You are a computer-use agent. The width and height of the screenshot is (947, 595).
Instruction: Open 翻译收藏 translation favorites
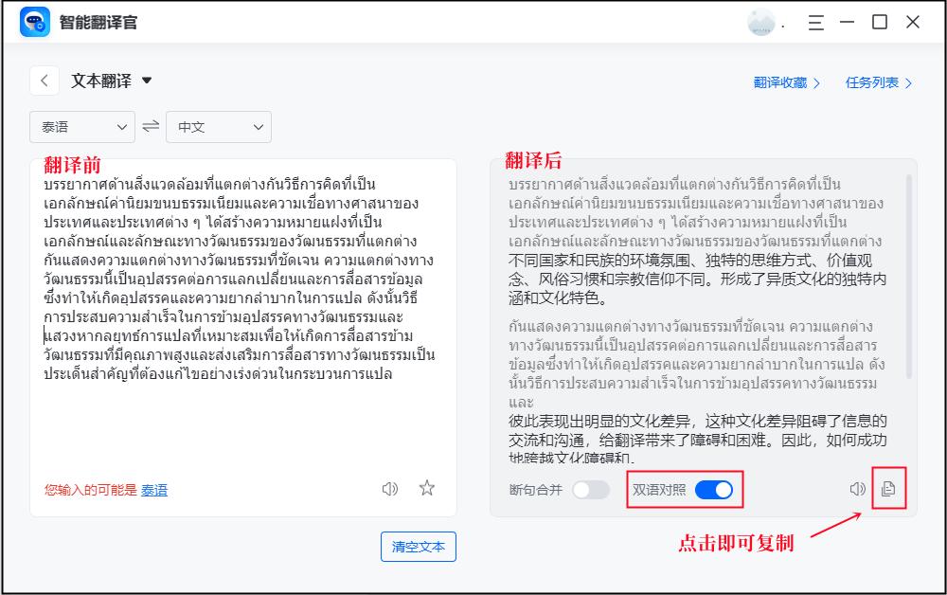pyautogui.click(x=777, y=82)
